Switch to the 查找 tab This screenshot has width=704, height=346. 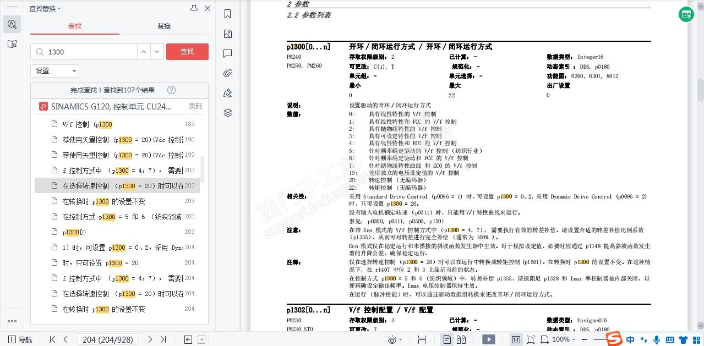(75, 26)
